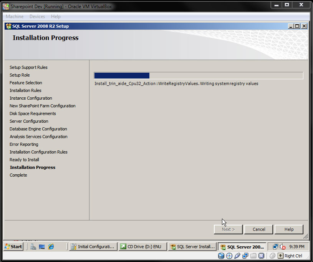Screen dimensions: 313x262
Task: Click VirtualBox optical disc indicator icon
Action: (229, 256)
